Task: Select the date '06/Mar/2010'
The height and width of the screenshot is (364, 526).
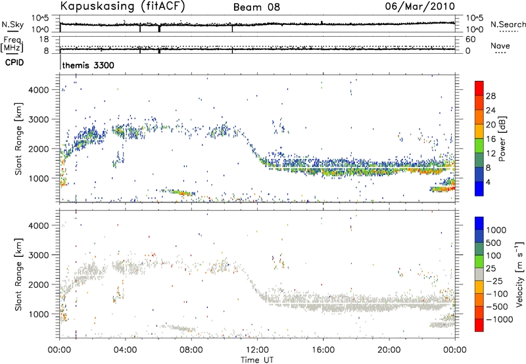Action: click(420, 7)
